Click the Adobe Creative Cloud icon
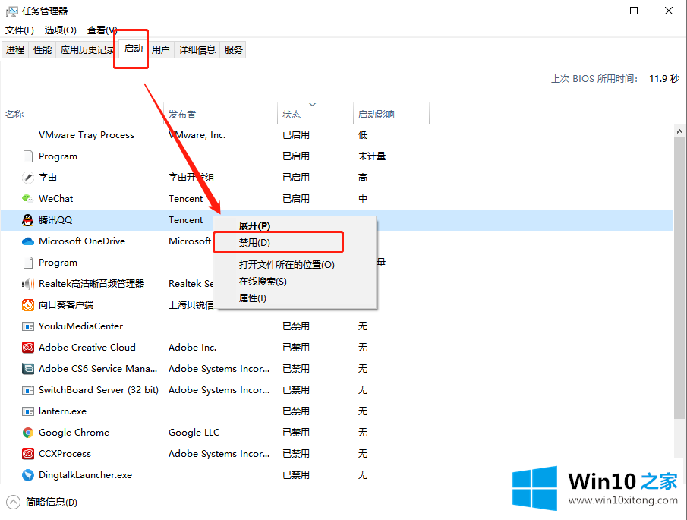This screenshot has width=687, height=520. click(28, 348)
